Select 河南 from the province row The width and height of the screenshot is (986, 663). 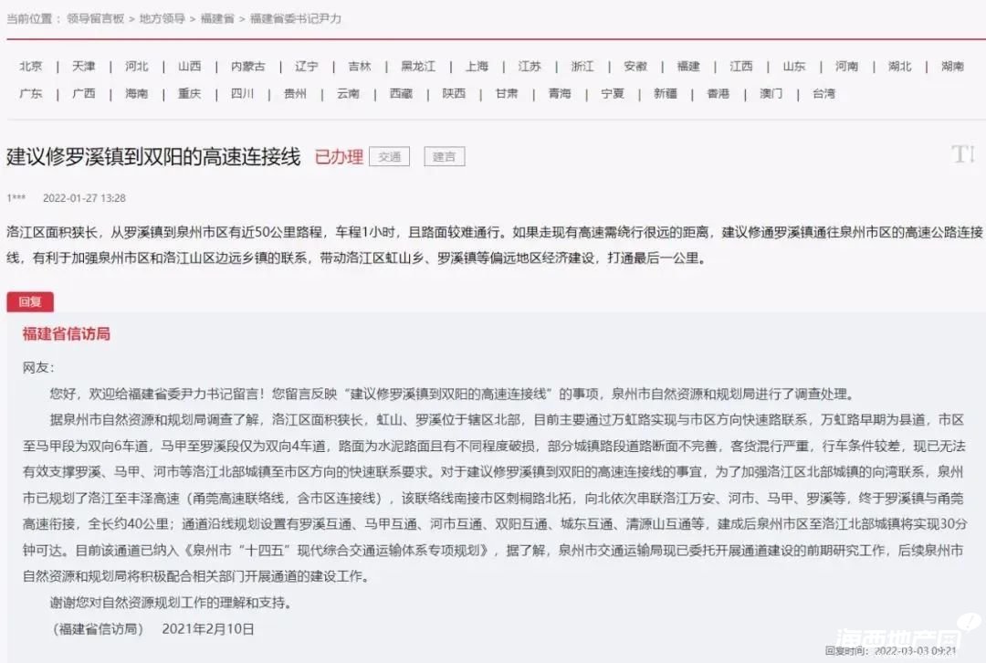coord(846,66)
